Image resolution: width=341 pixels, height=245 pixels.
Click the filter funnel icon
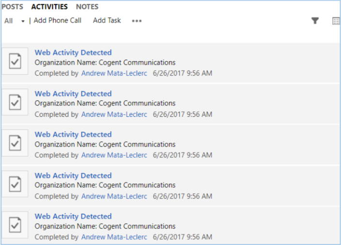(315, 21)
